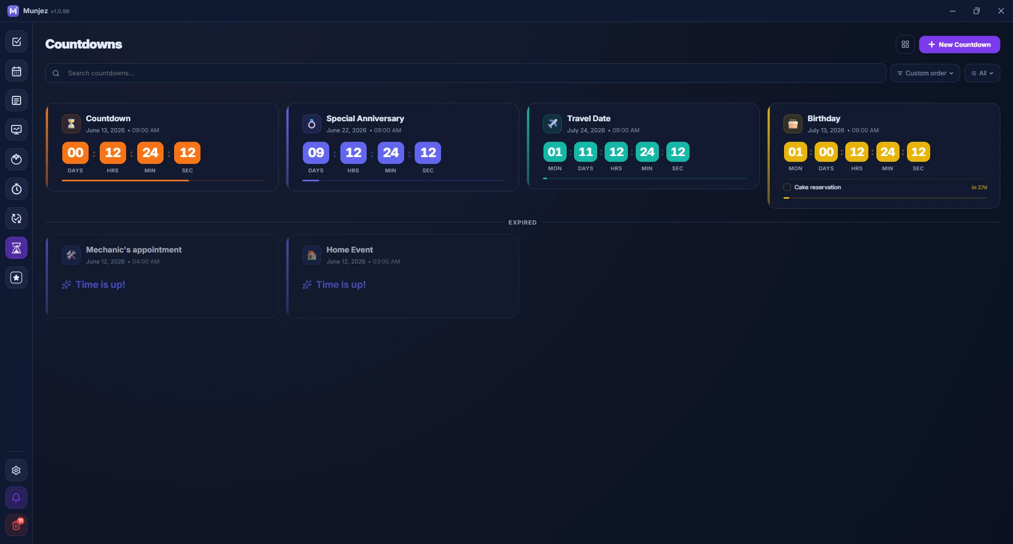Image resolution: width=1013 pixels, height=544 pixels.
Task: Toggle the grid view layout icon
Action: [905, 44]
